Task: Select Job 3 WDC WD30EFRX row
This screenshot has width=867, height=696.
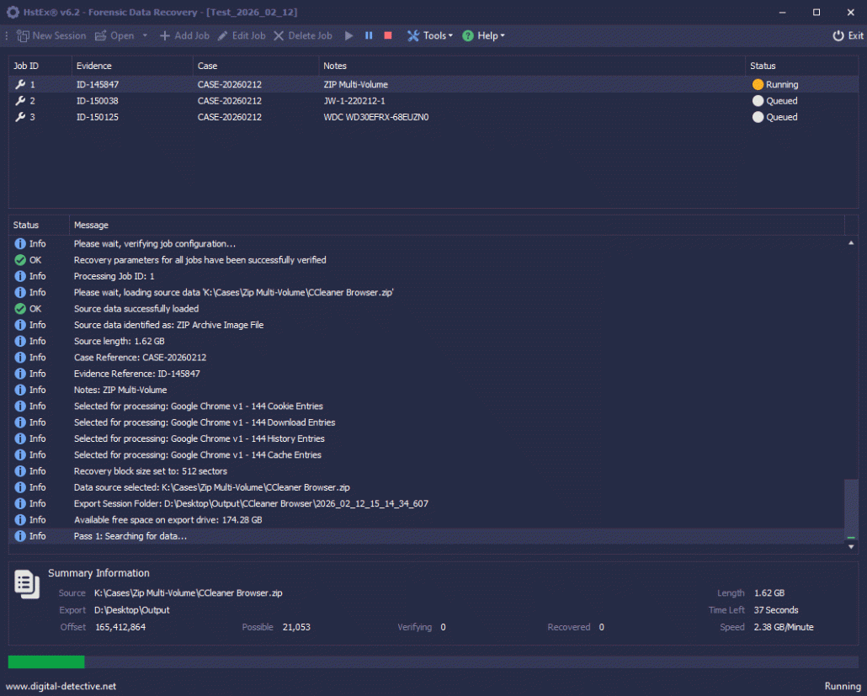Action: (375, 117)
